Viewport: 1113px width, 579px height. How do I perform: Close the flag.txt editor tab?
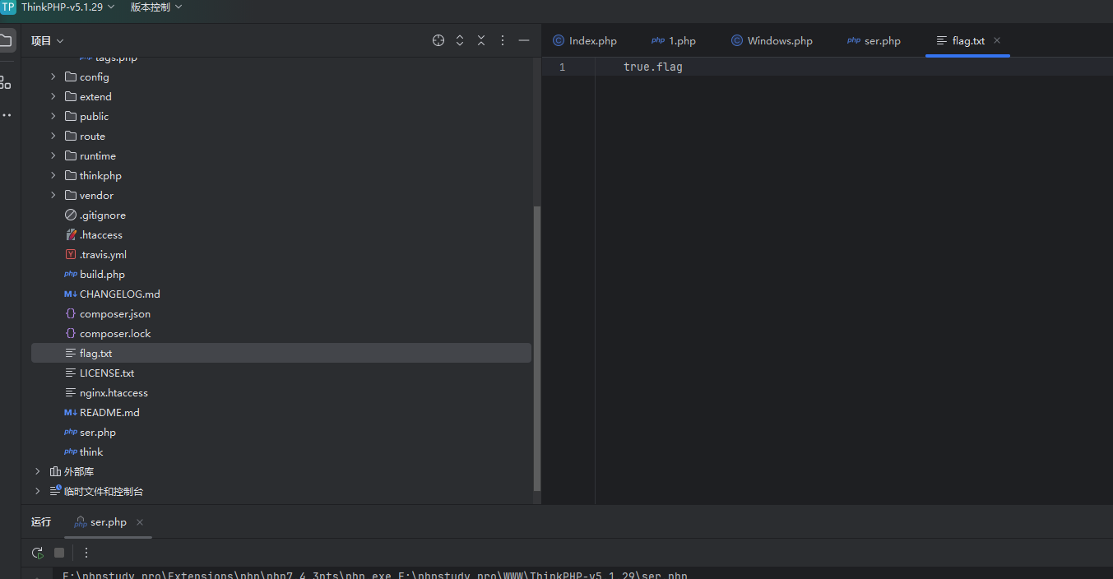(997, 40)
